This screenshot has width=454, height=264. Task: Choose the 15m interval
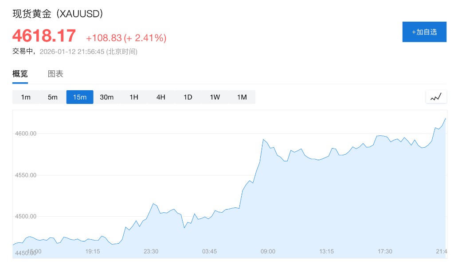coord(80,97)
